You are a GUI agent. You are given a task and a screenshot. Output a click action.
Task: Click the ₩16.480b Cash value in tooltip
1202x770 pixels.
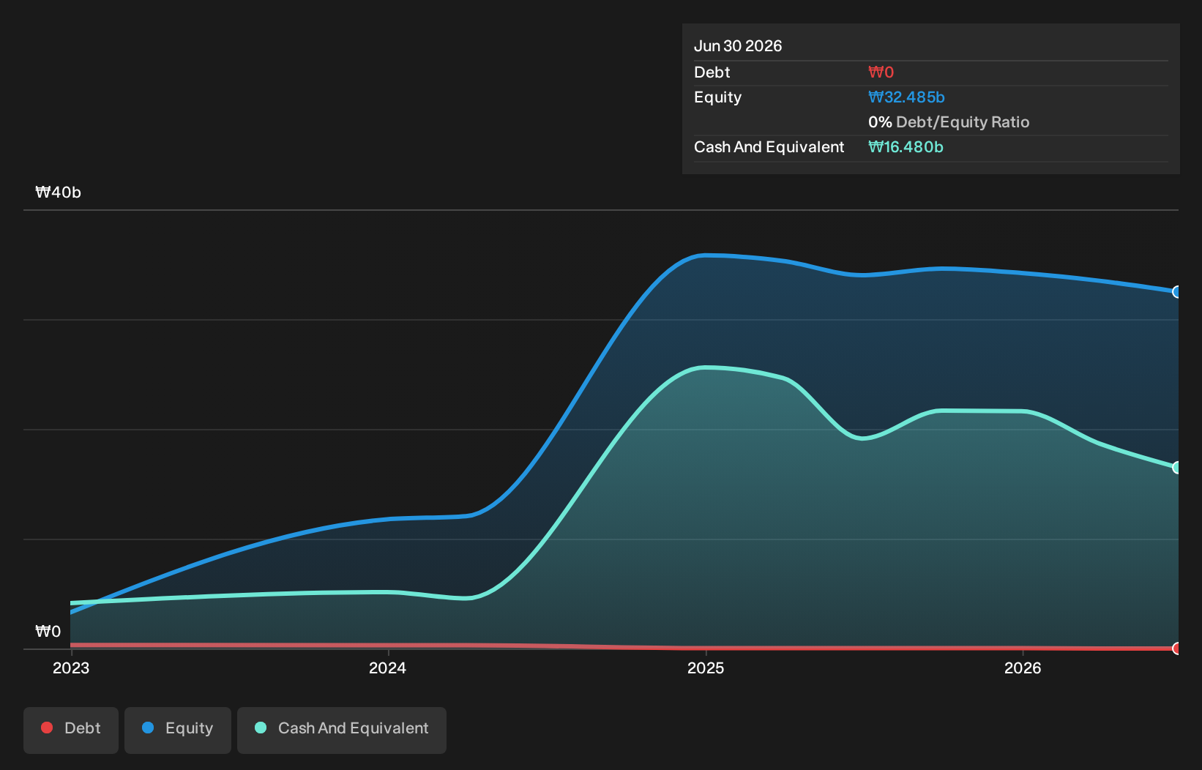906,147
